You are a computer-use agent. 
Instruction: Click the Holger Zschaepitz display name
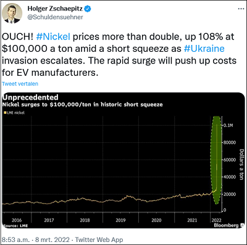pos(55,9)
